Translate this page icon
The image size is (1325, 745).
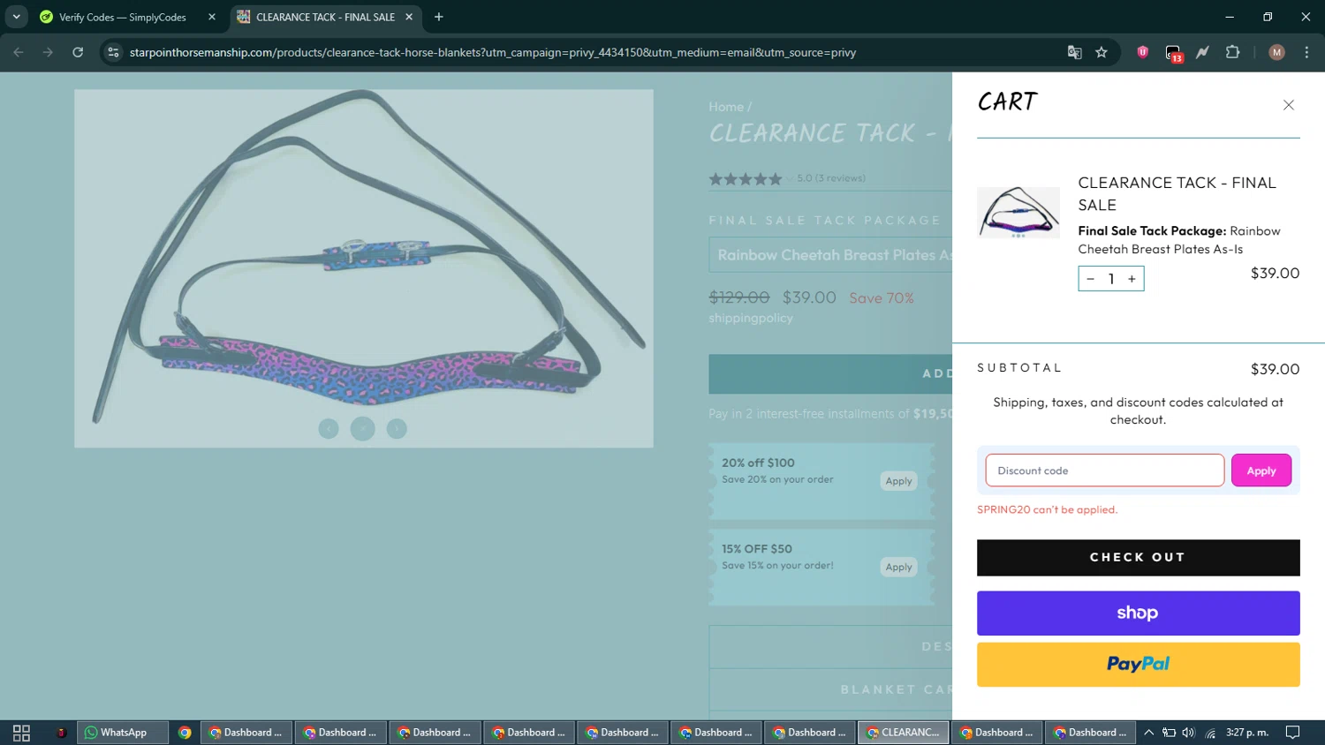coord(1074,52)
